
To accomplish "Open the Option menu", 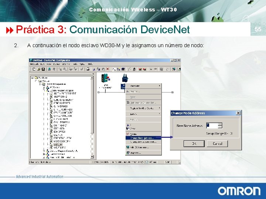I will coord(82,64).
